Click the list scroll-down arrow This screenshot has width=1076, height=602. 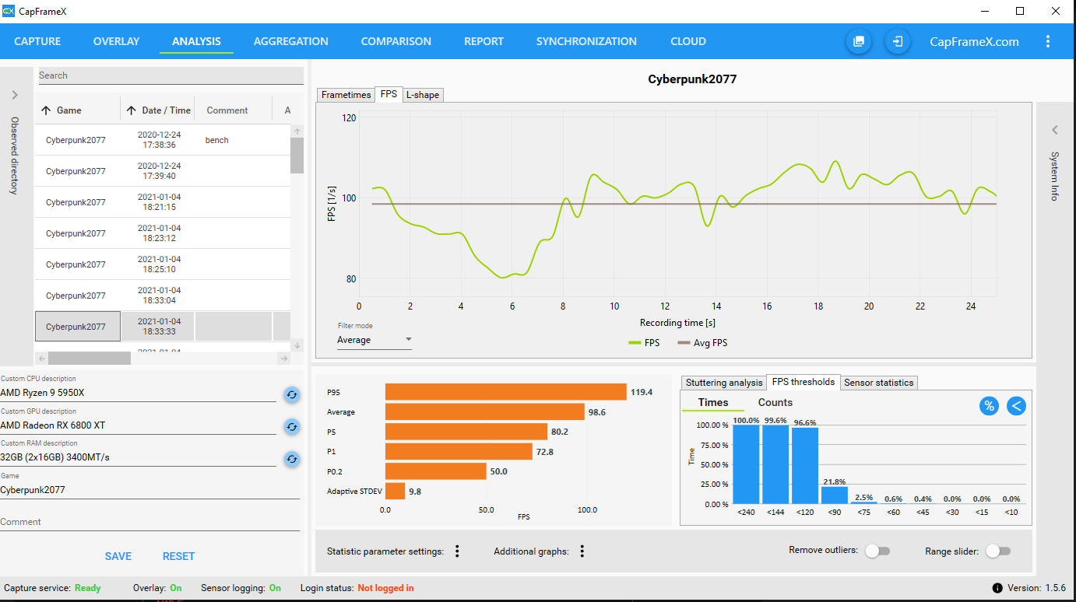click(x=297, y=345)
